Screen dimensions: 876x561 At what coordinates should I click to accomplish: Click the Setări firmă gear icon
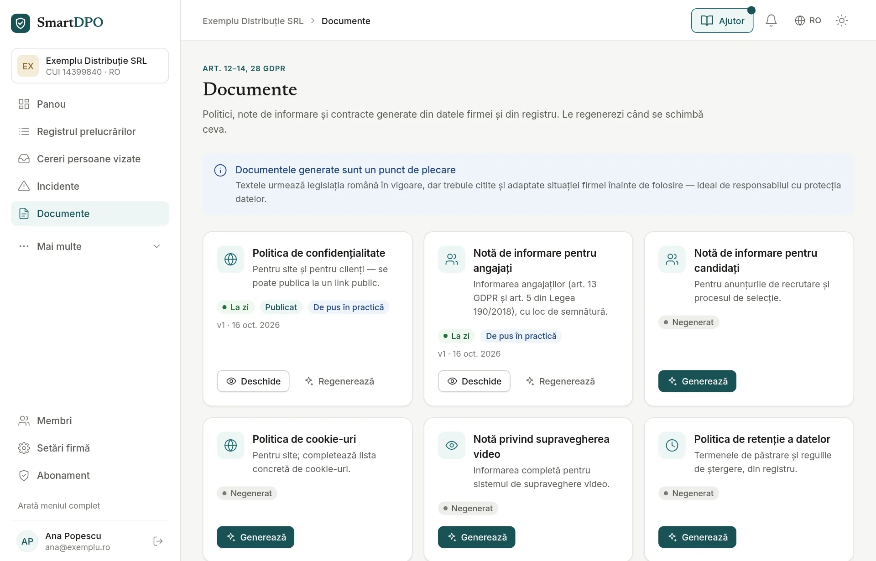click(24, 448)
